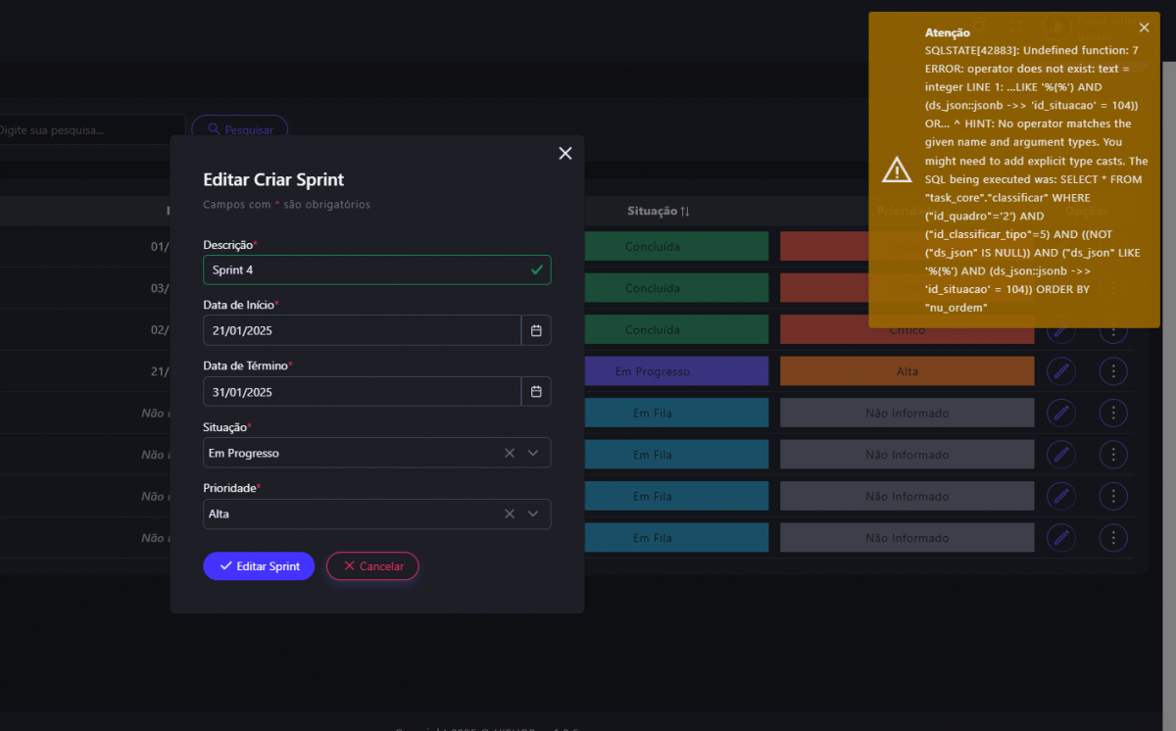Expand the Situação dropdown chevron
The image size is (1176, 731).
click(x=533, y=453)
